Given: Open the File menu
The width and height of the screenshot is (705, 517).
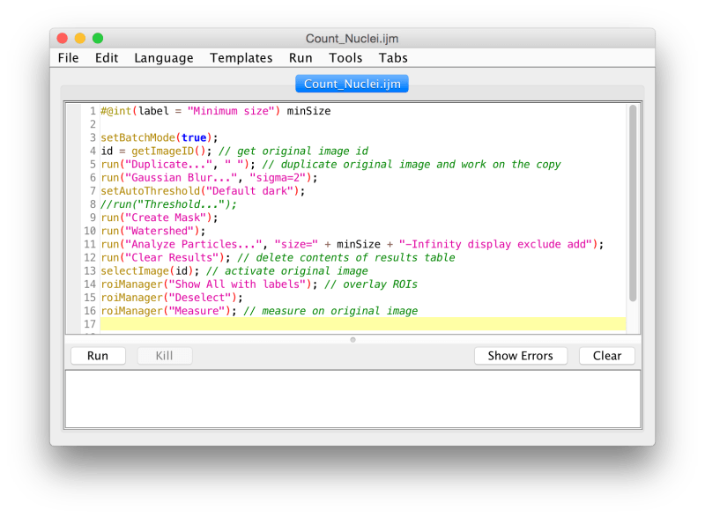Looking at the screenshot, I should click(x=68, y=57).
